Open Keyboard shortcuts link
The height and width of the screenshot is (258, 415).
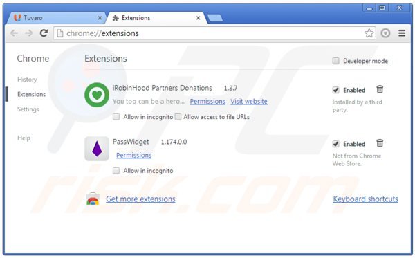click(x=365, y=199)
